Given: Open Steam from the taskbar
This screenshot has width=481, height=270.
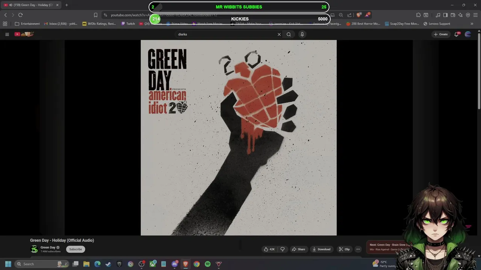Looking at the screenshot, I should (x=108, y=264).
